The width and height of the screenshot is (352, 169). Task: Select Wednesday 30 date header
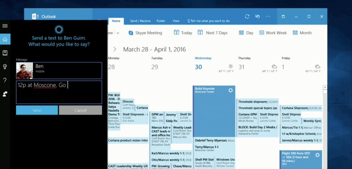click(x=199, y=67)
